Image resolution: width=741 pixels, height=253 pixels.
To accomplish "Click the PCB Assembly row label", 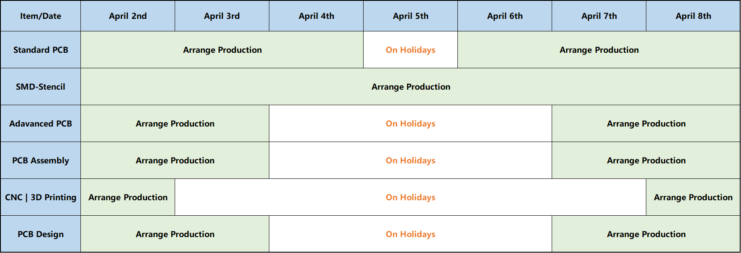I will click(x=41, y=160).
